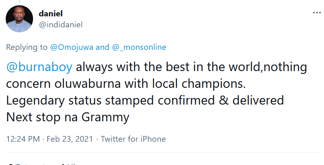324x165 pixels.
Task: Click the 12:24 PM timestamp
Action: click(x=22, y=139)
